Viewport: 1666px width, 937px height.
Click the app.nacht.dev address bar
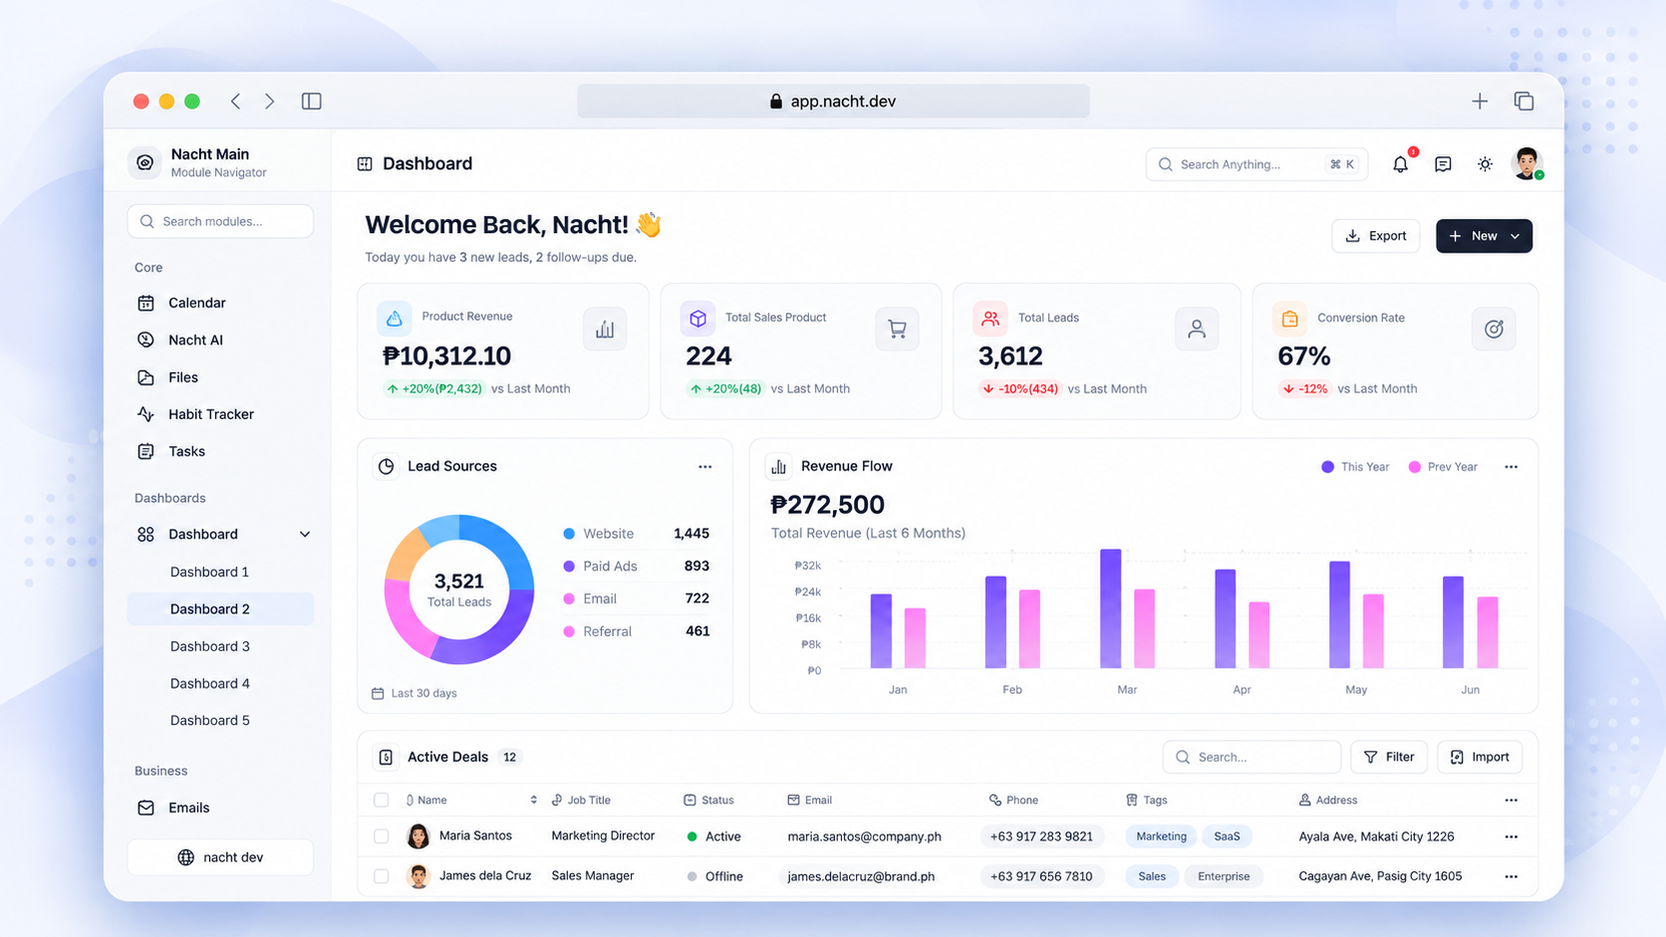pos(833,101)
